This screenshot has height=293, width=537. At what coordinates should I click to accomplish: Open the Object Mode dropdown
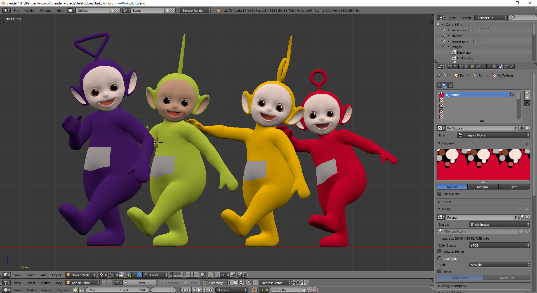coord(81,275)
